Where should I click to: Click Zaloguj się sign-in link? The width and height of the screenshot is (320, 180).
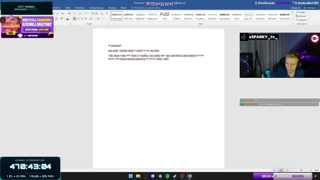tap(296, 8)
